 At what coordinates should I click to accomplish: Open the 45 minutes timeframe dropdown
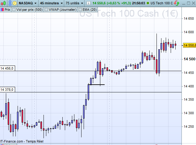51,3
